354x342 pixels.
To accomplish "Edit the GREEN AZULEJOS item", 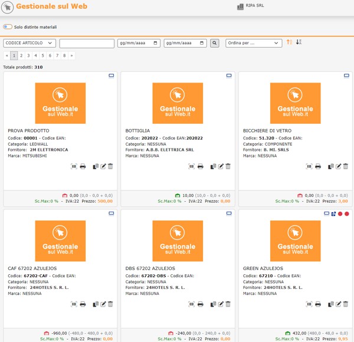I will click(x=339, y=304).
